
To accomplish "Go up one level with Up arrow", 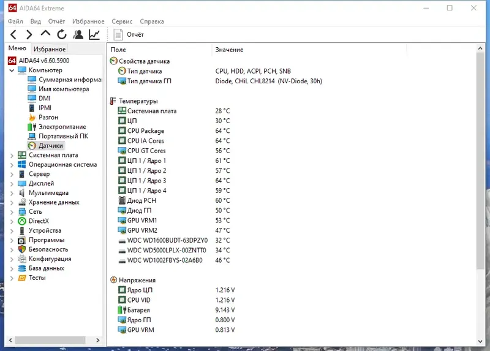I will (x=45, y=34).
